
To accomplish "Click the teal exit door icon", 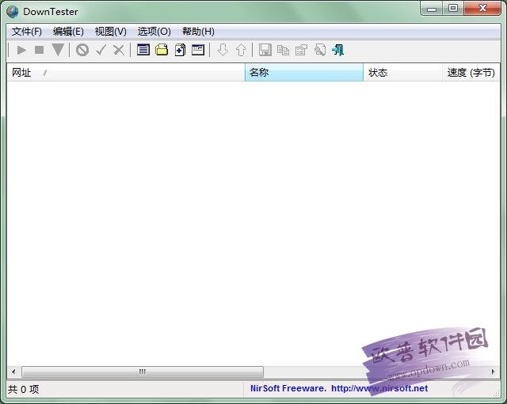I will (x=338, y=50).
